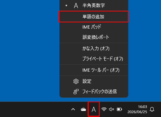Toggle かな入力 (オフ) option
Viewport: 161px width, 117px height.
click(x=94, y=49)
